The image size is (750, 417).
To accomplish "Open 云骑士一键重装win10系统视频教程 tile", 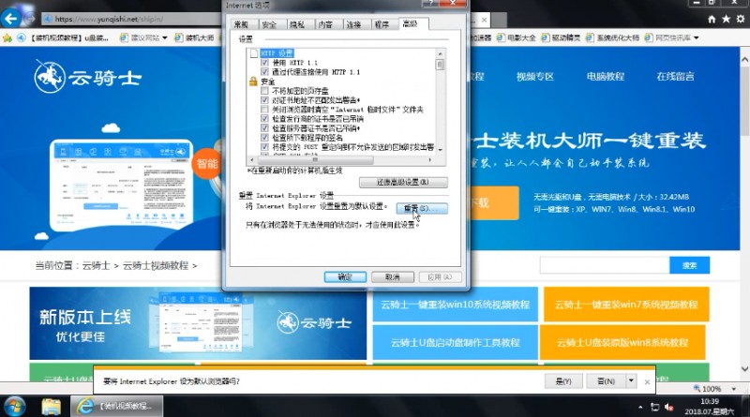I will click(456, 305).
